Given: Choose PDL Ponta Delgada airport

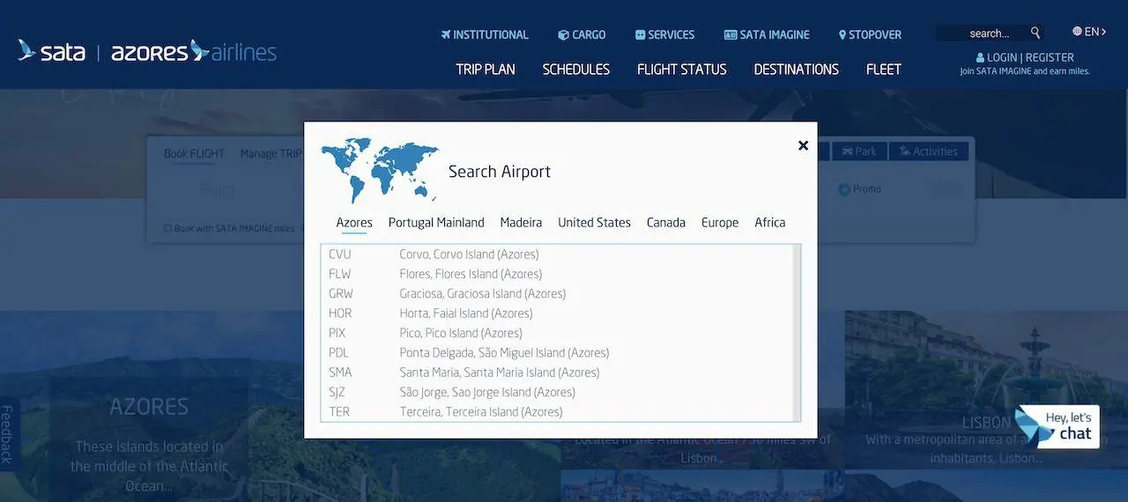Looking at the screenshot, I should 557,353.
